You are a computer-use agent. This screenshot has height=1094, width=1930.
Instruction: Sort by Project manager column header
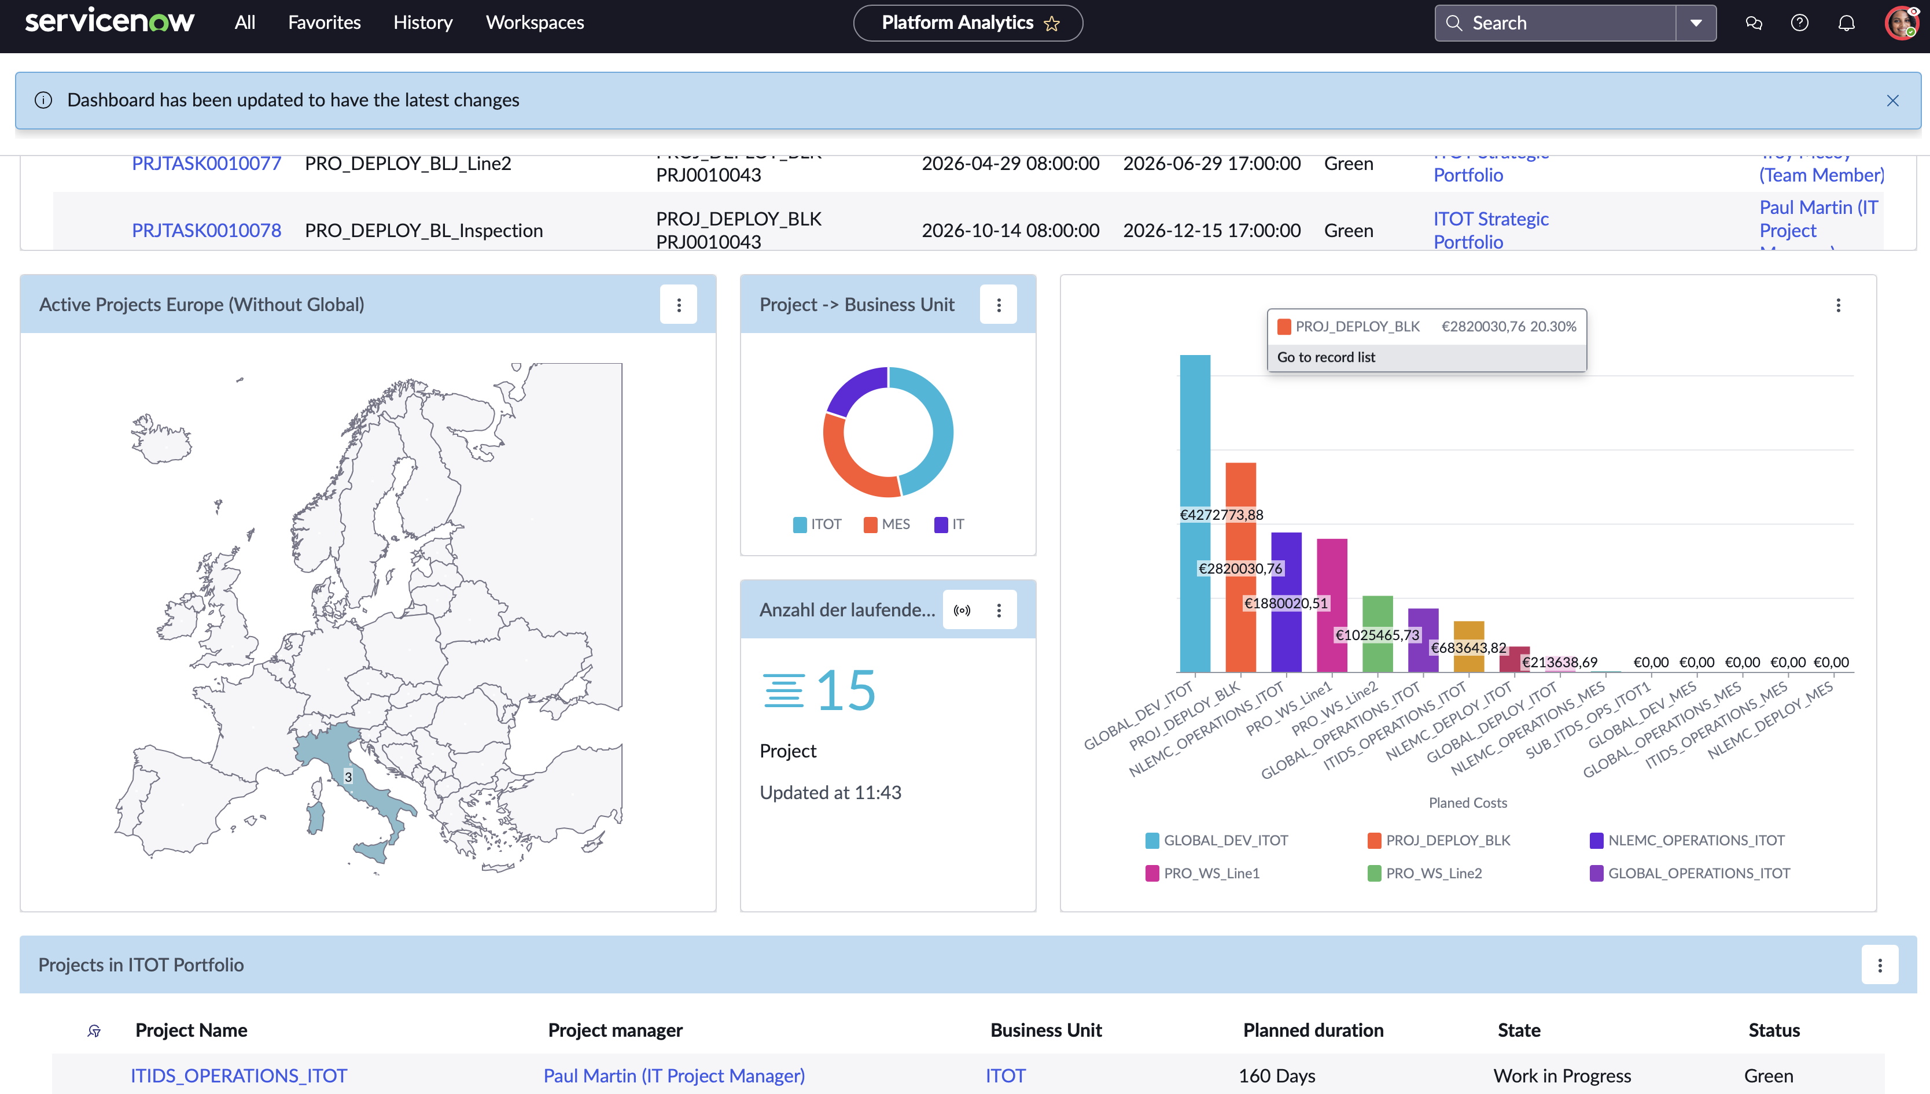(615, 1031)
